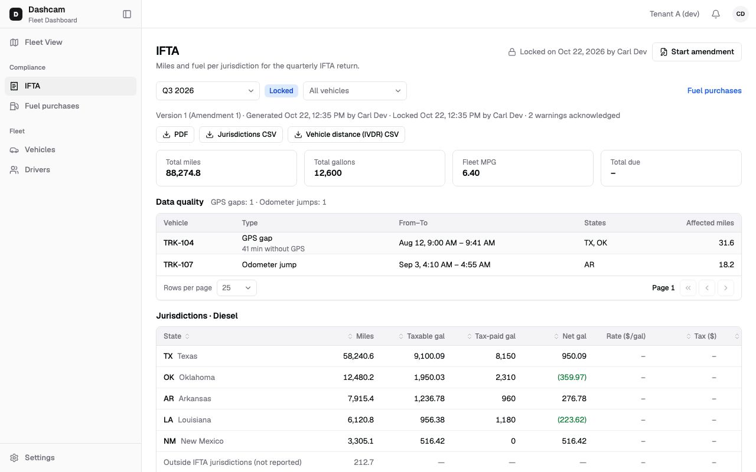Viewport: 756px width, 472px height.
Task: Sort by Taxable gal column
Action: [x=422, y=336]
